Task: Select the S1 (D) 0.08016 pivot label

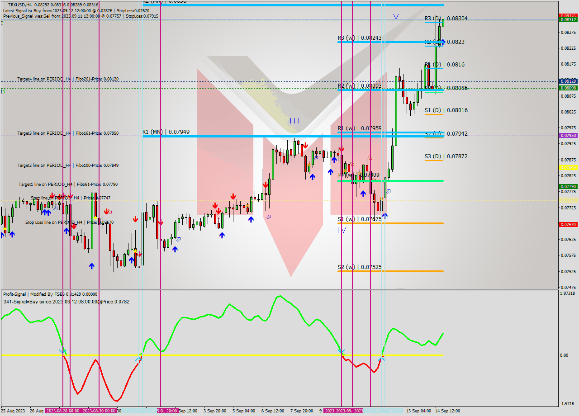Action: pyautogui.click(x=446, y=110)
